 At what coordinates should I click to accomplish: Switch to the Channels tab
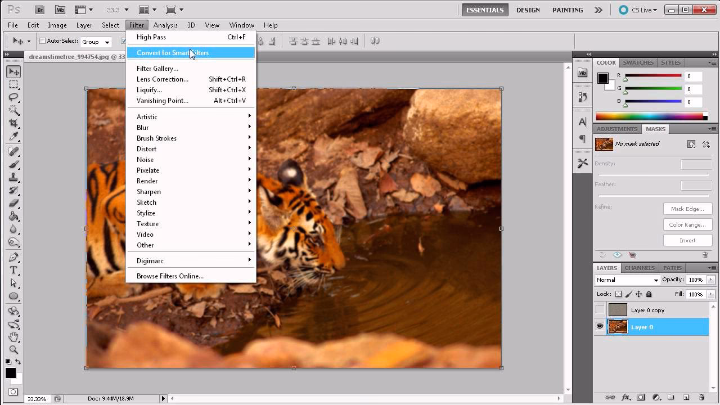point(639,268)
